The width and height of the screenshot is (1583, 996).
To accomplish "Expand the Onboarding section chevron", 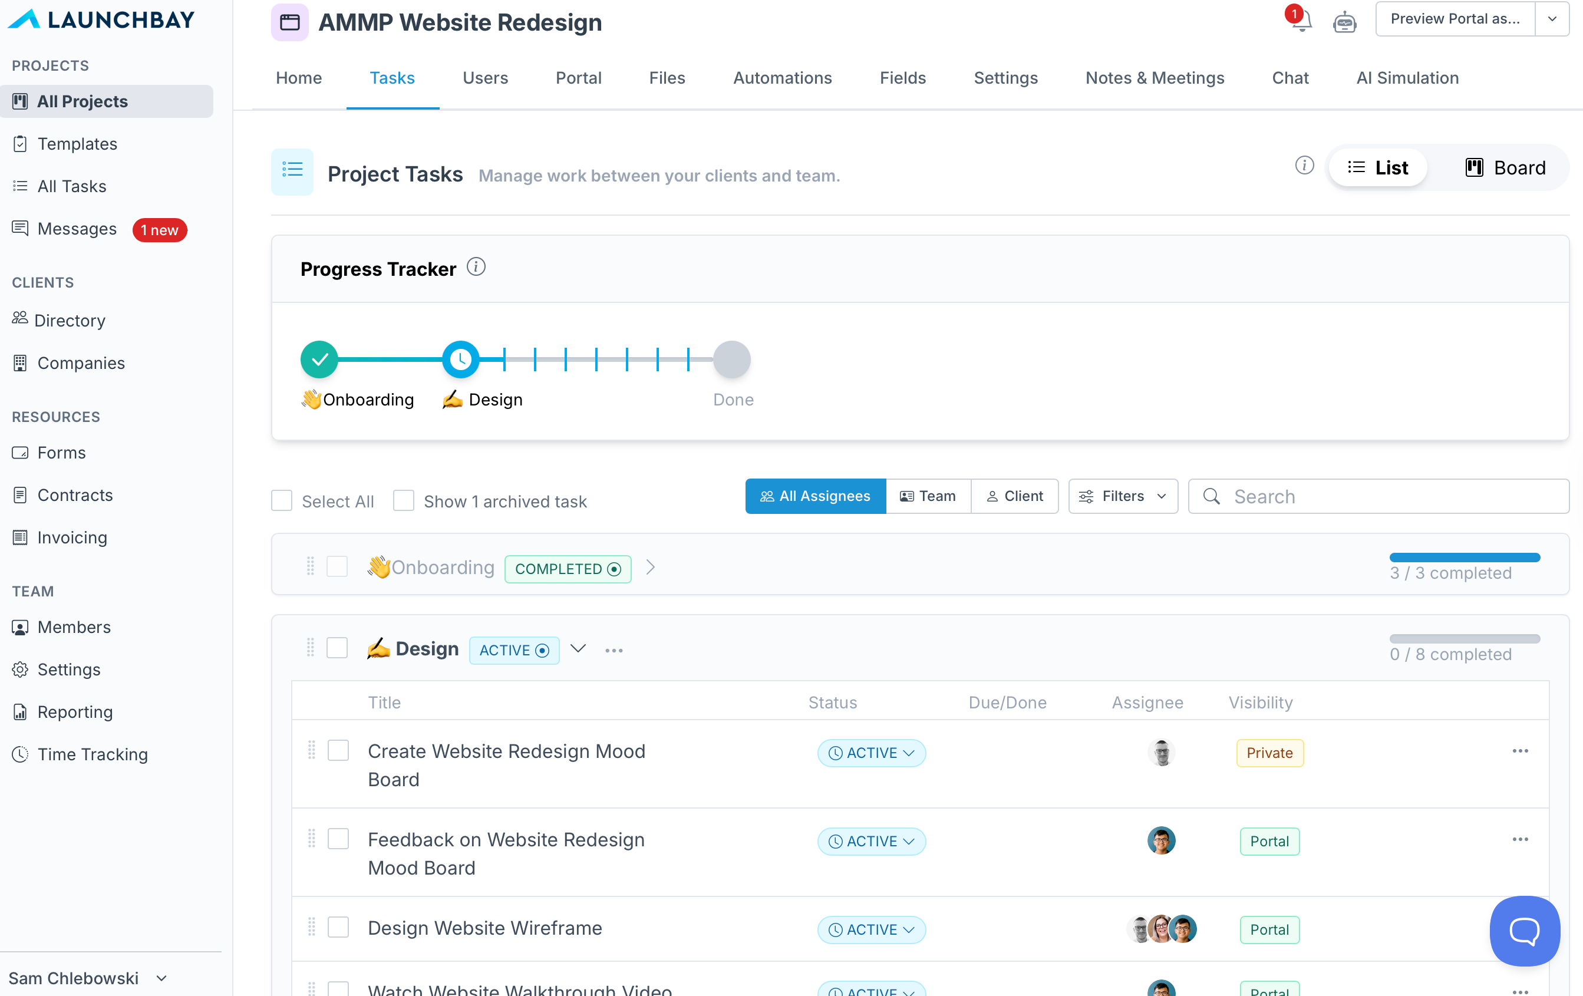I will tap(650, 568).
